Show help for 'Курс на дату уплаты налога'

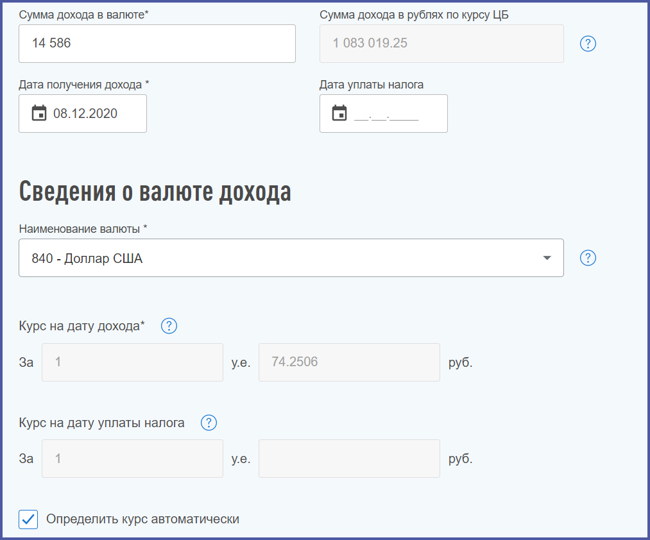(x=209, y=423)
